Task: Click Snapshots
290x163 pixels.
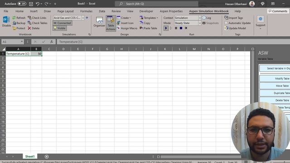Action: [x=210, y=23]
